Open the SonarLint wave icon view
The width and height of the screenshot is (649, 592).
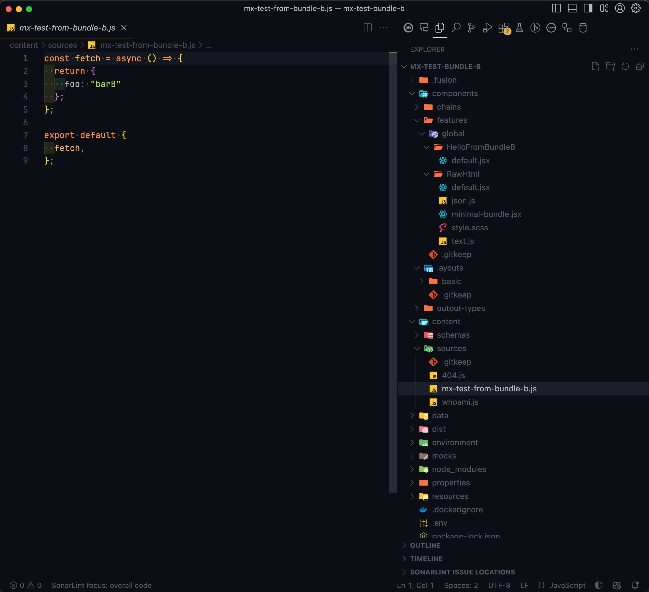coord(551,28)
